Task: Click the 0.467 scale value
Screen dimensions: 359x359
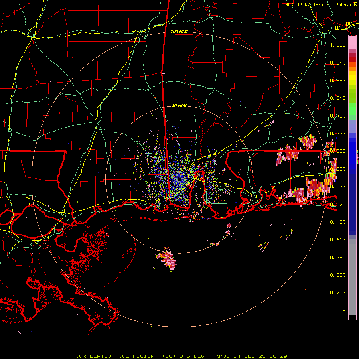Action: 338,222
